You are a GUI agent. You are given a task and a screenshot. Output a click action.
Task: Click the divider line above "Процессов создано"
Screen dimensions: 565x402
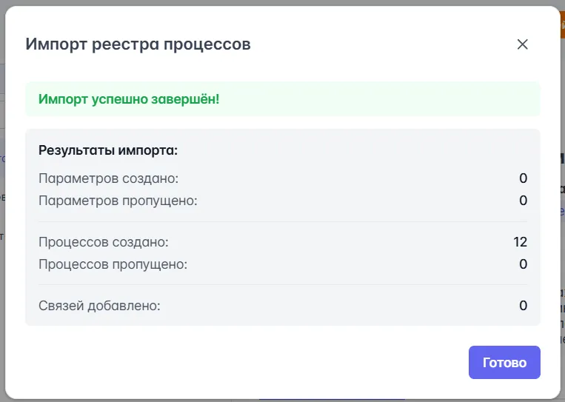pos(282,221)
